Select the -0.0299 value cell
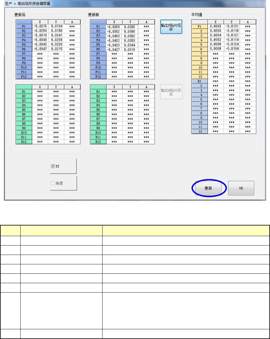The image size is (270, 339). pos(40,31)
